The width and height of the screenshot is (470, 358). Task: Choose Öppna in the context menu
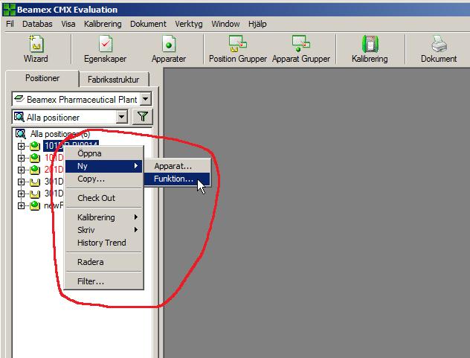click(103, 153)
